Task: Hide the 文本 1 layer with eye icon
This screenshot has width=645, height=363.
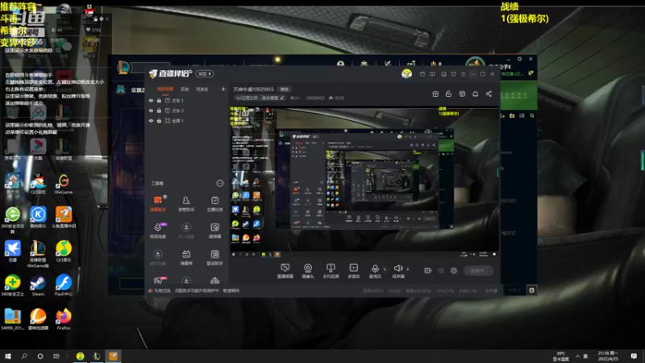Action: 151,100
